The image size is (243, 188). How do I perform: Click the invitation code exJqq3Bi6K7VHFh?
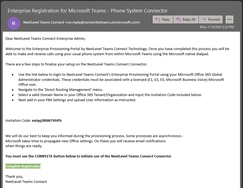click(x=47, y=120)
